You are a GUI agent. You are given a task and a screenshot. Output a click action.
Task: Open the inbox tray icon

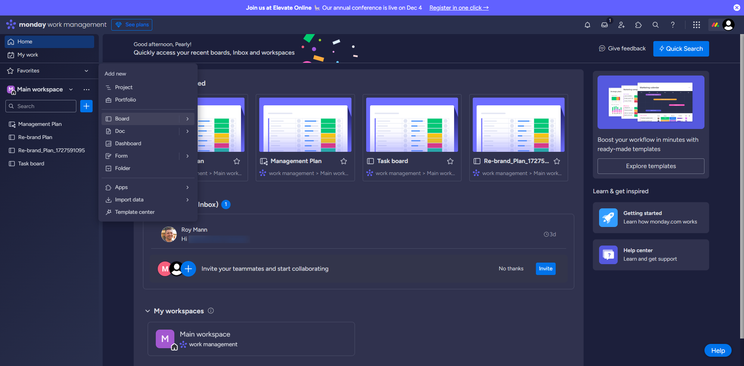[x=604, y=25]
